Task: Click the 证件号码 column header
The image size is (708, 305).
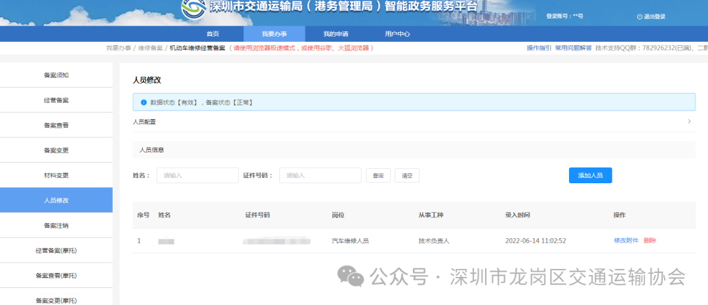Action: pos(258,215)
